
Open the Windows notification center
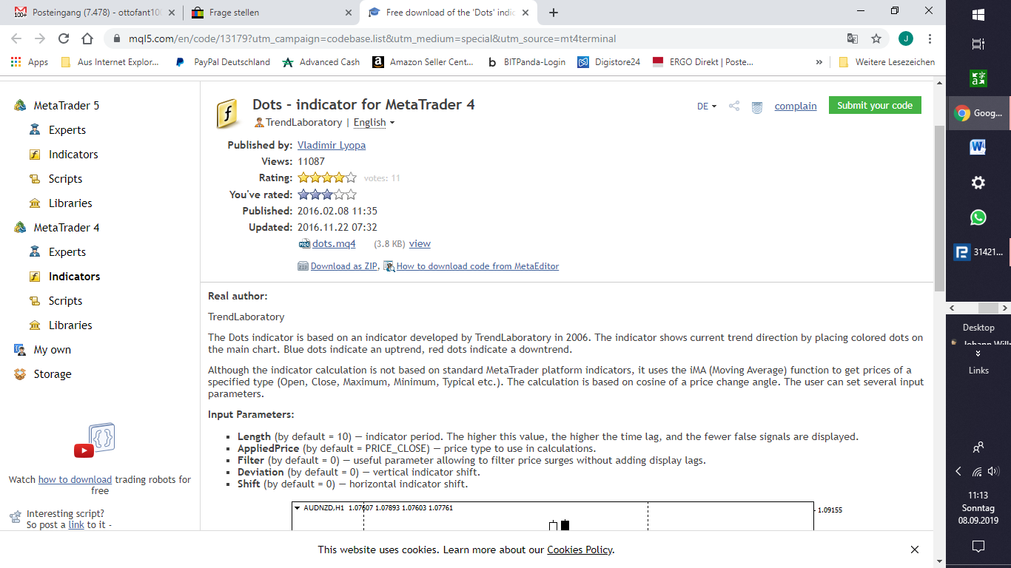[x=978, y=547]
